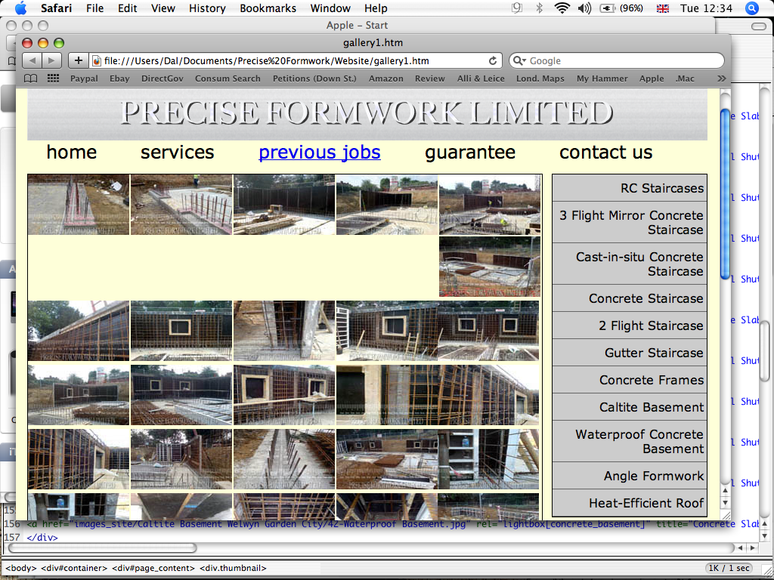Open the History menu
The image size is (774, 580).
pos(207,8)
